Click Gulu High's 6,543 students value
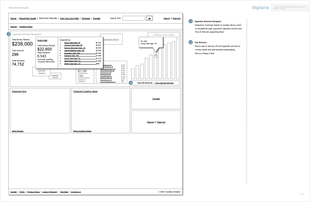310x202 pixels. coord(42,56)
